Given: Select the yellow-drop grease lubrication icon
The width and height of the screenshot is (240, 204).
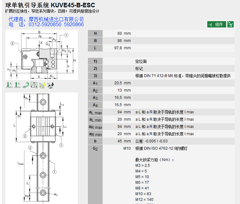Looking at the screenshot, I should click(x=42, y=85).
